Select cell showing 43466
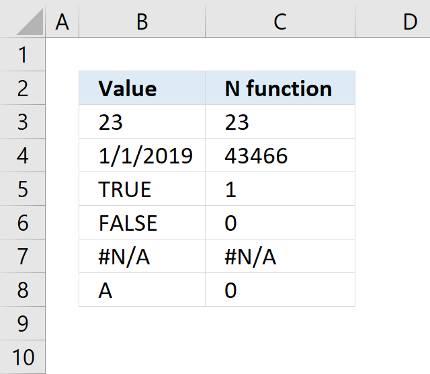 pyautogui.click(x=280, y=155)
